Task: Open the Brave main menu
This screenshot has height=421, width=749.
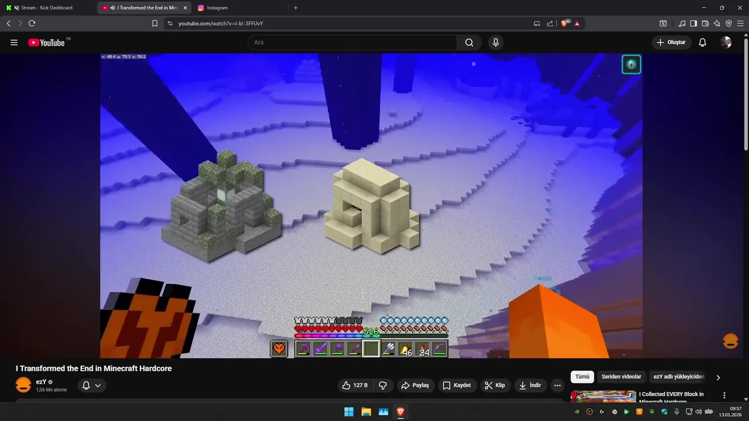Action: (x=740, y=23)
